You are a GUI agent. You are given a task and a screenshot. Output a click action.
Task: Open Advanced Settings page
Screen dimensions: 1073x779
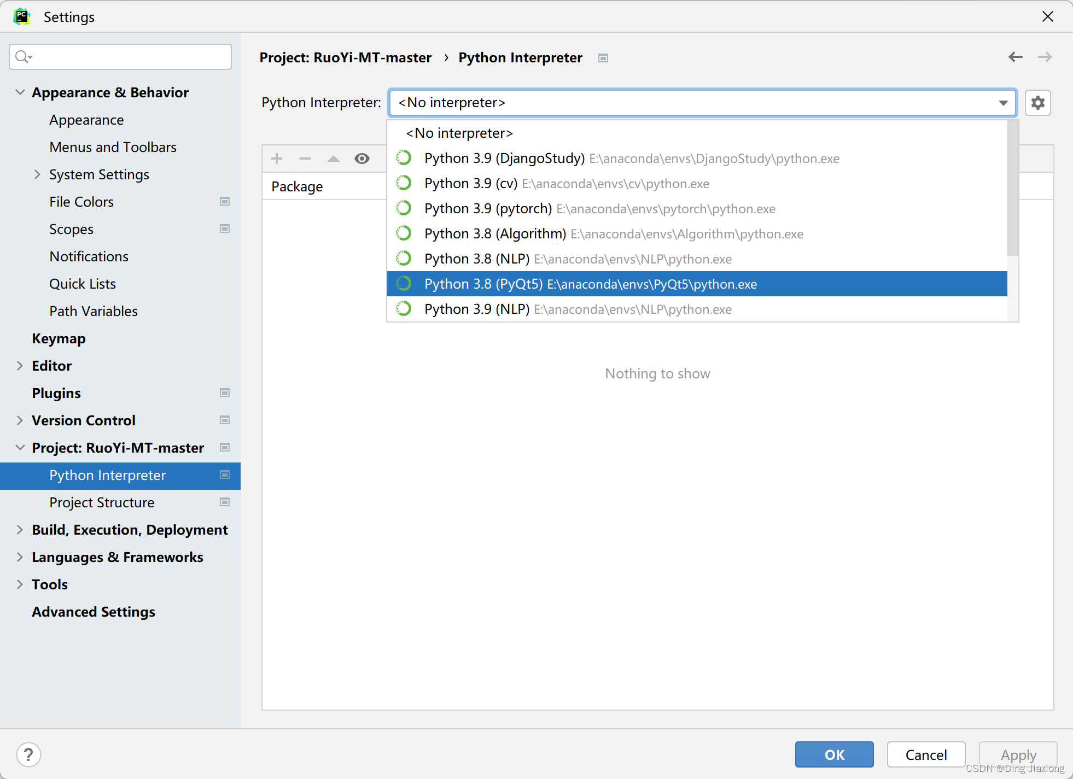pos(94,612)
